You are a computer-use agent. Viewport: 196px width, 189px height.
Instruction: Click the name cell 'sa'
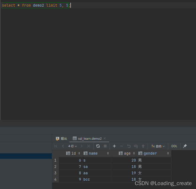point(97,167)
